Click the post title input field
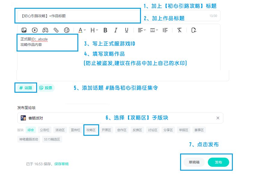256x183 pixels. [x=119, y=16]
